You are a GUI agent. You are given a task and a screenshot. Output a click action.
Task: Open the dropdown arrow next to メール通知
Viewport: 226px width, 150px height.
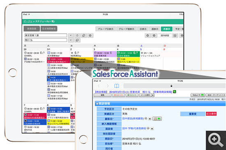pos(153,95)
